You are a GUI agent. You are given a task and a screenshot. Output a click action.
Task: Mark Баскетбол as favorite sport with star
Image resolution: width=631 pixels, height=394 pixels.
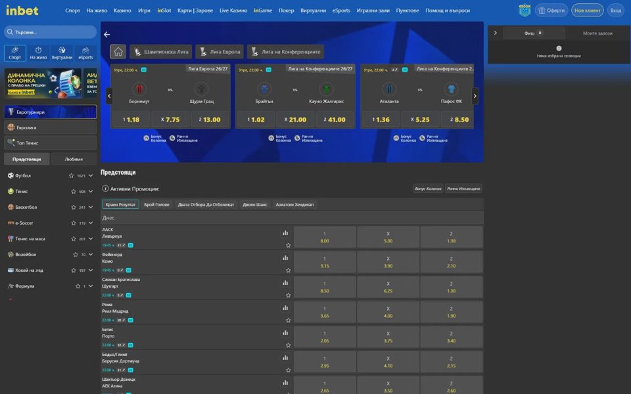coord(73,207)
